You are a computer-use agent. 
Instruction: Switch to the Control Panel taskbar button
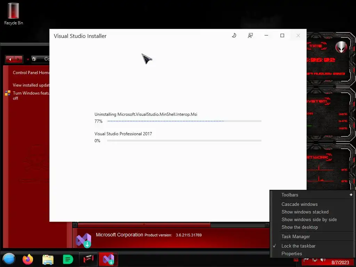(x=88, y=259)
